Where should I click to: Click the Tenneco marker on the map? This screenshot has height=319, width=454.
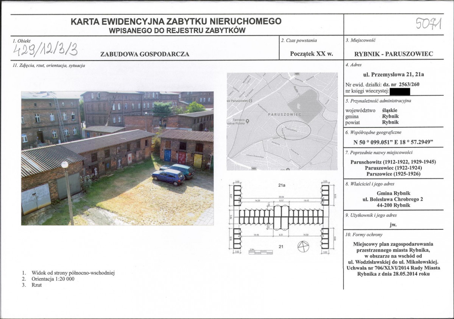(248, 122)
